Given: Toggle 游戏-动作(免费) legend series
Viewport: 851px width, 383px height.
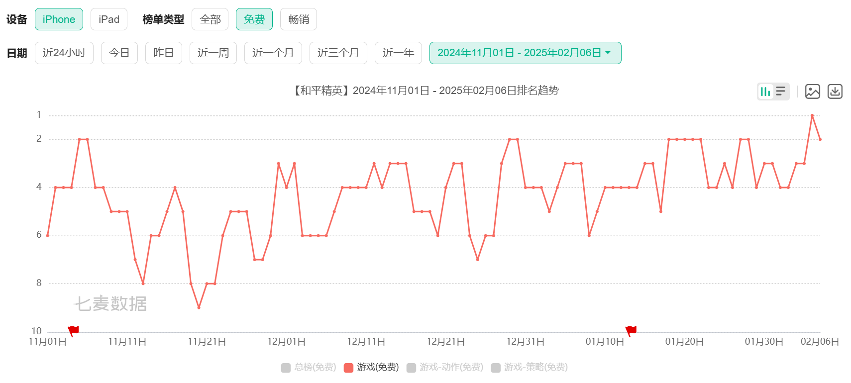Looking at the screenshot, I should coord(445,367).
